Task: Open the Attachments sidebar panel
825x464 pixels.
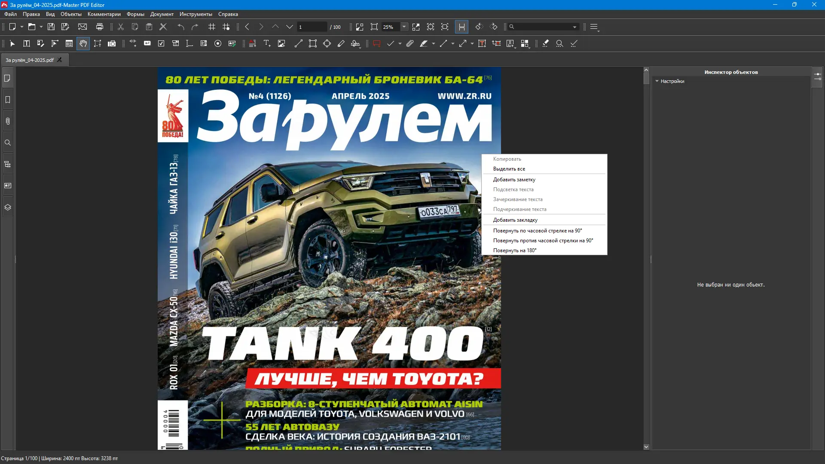Action: coord(8,122)
